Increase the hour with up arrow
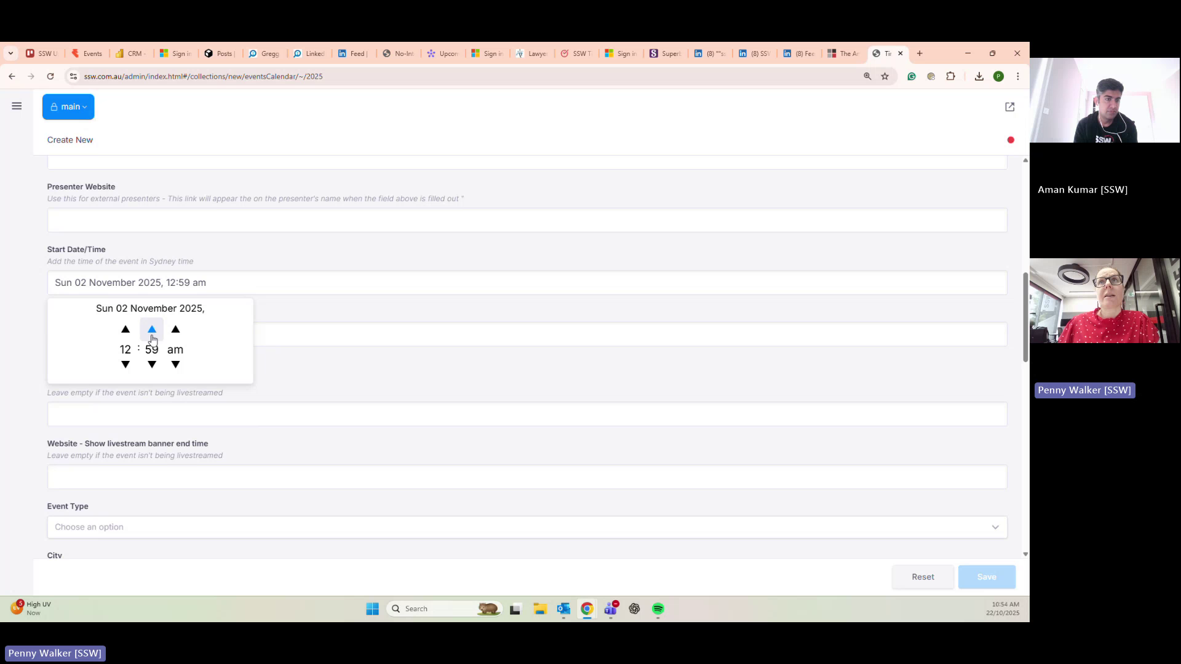Screen dimensions: 1181x664 [x=125, y=330]
